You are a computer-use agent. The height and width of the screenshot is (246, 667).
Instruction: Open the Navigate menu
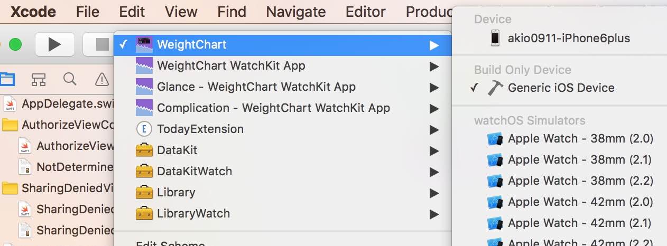[x=296, y=12]
